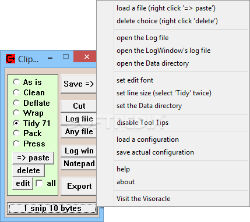Click the delete button
Image resolution: width=250 pixels, height=222 pixels.
coord(29,170)
